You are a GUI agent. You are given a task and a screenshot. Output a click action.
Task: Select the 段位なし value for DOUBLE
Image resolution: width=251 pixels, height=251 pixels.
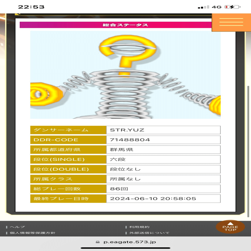click(125, 169)
